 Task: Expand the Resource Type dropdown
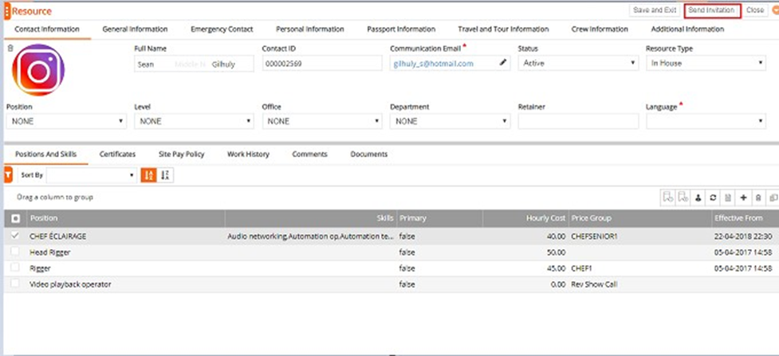(705, 64)
